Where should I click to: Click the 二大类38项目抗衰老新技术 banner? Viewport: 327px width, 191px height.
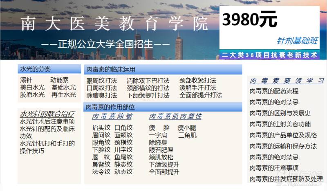coord(269,55)
